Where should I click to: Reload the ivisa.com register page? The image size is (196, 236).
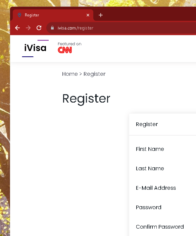39,28
